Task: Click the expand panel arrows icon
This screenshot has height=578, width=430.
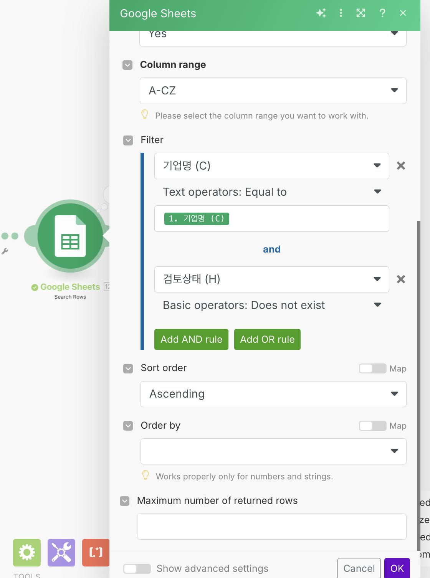Action: click(361, 13)
